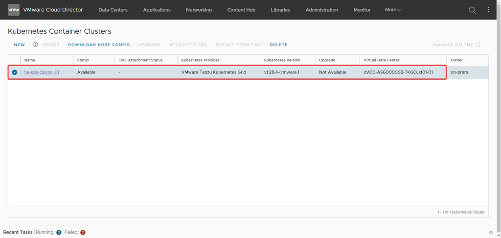The height and width of the screenshot is (238, 501).
Task: Select the ha-k8s-cluster-01 radio button
Action: click(x=14, y=72)
